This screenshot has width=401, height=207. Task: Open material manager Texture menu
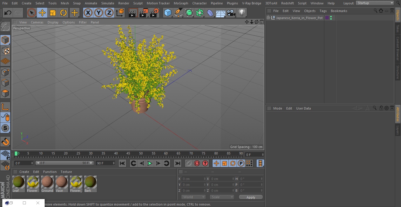pyautogui.click(x=66, y=172)
